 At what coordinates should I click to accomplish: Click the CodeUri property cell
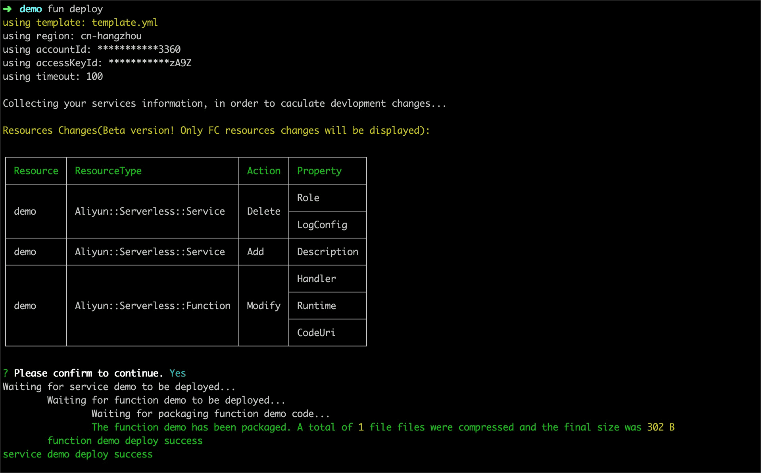(x=316, y=333)
